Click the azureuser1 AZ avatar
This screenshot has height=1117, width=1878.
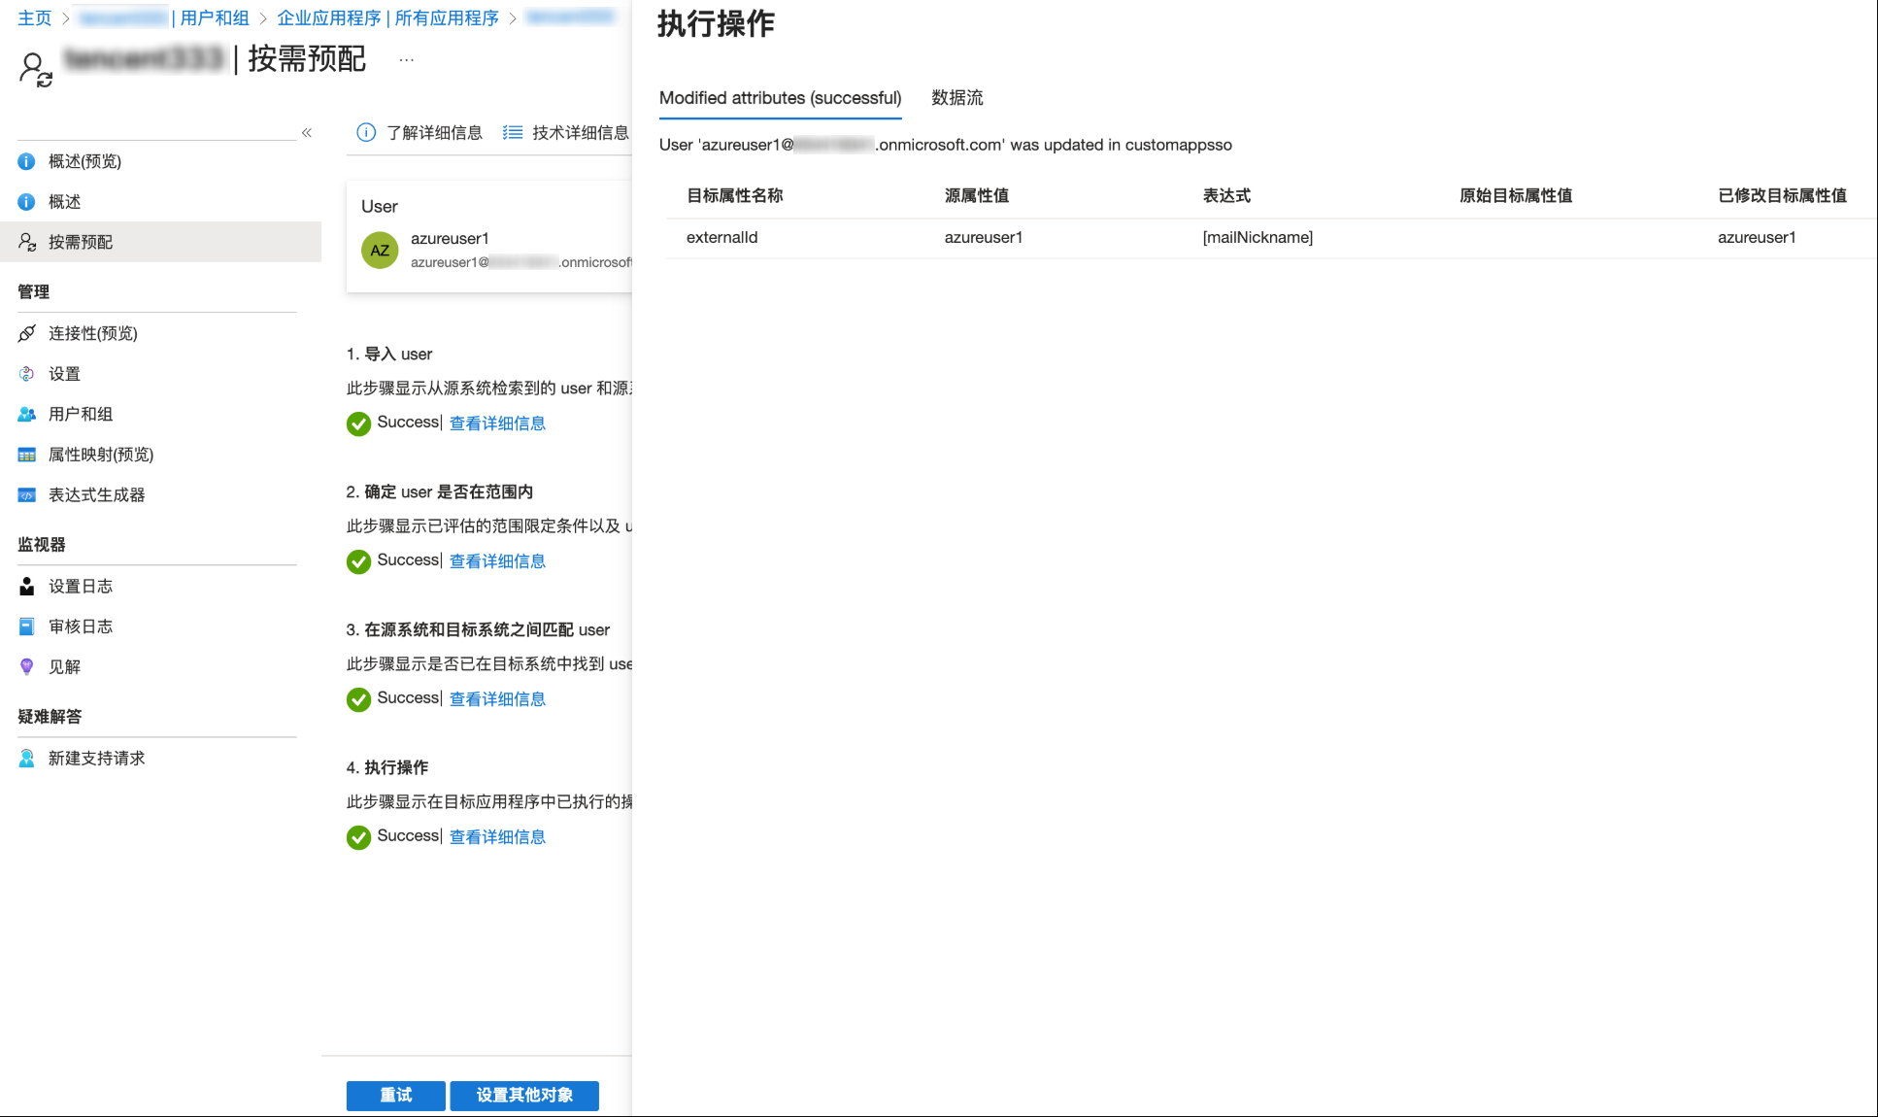tap(380, 250)
